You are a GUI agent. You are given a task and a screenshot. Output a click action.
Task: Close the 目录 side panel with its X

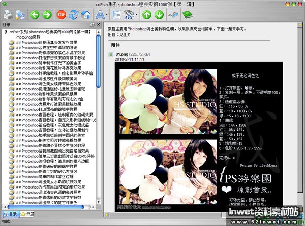point(99,25)
